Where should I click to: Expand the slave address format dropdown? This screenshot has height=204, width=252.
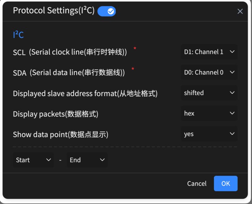click(x=209, y=93)
